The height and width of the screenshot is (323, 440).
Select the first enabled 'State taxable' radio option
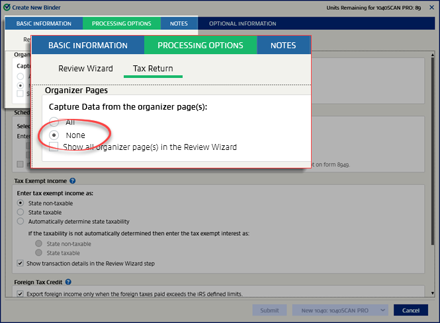tap(22, 212)
